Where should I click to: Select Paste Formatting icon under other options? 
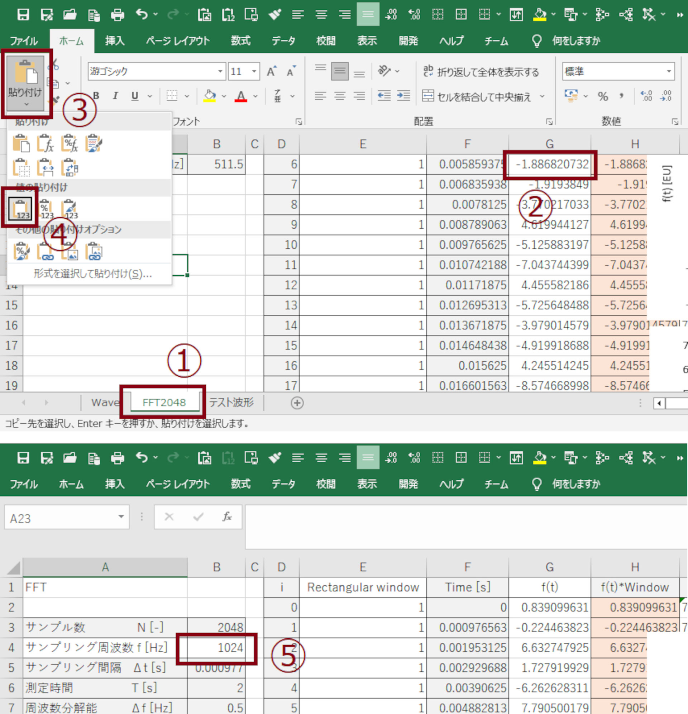tap(21, 251)
